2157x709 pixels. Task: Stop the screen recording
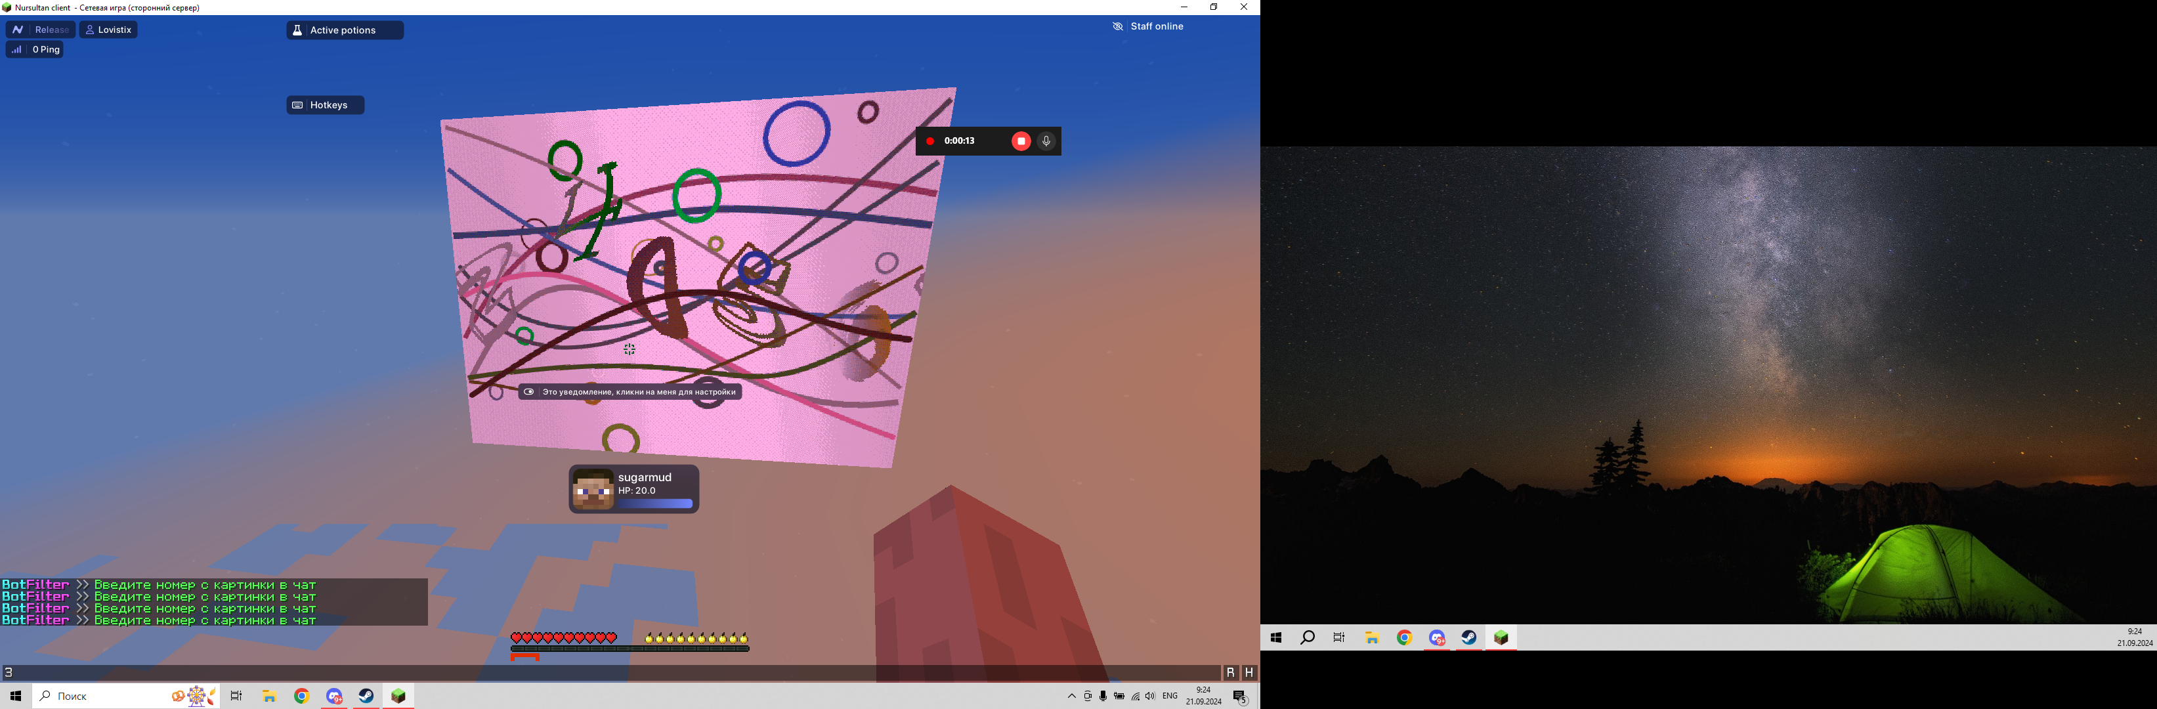tap(1021, 141)
